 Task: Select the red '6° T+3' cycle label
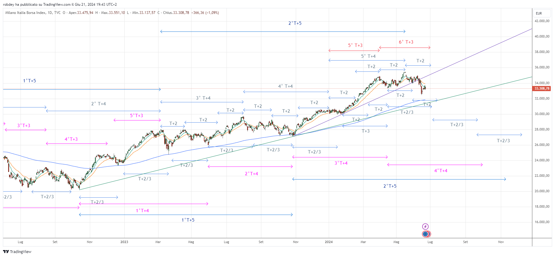[406, 42]
